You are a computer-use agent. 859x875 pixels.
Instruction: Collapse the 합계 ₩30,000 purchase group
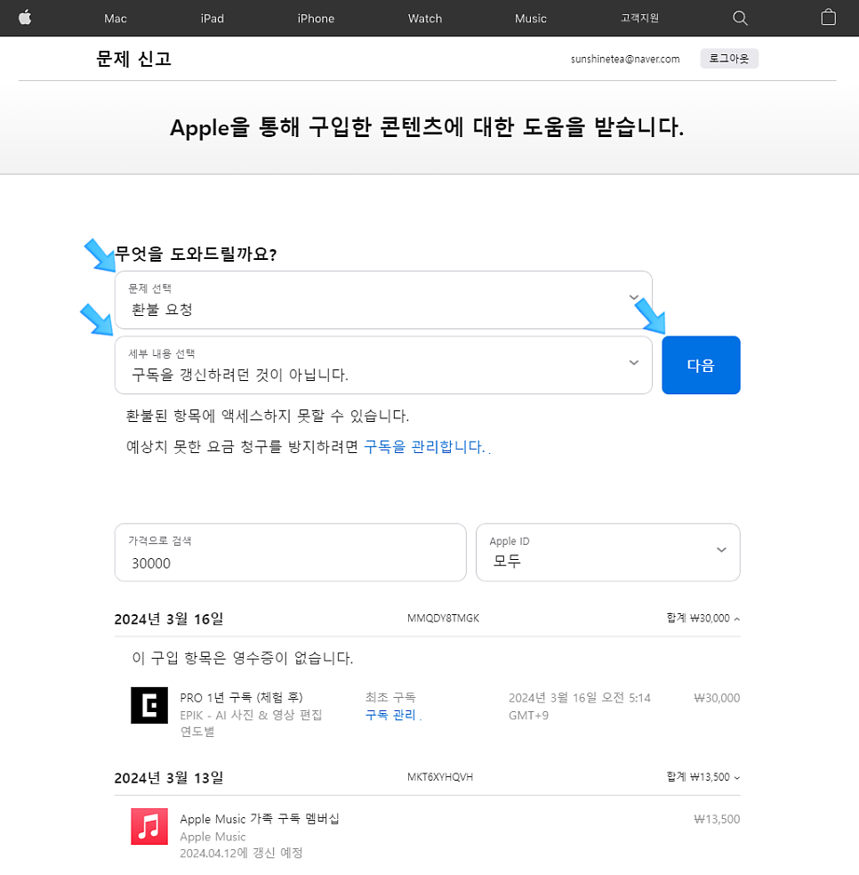tap(702, 619)
